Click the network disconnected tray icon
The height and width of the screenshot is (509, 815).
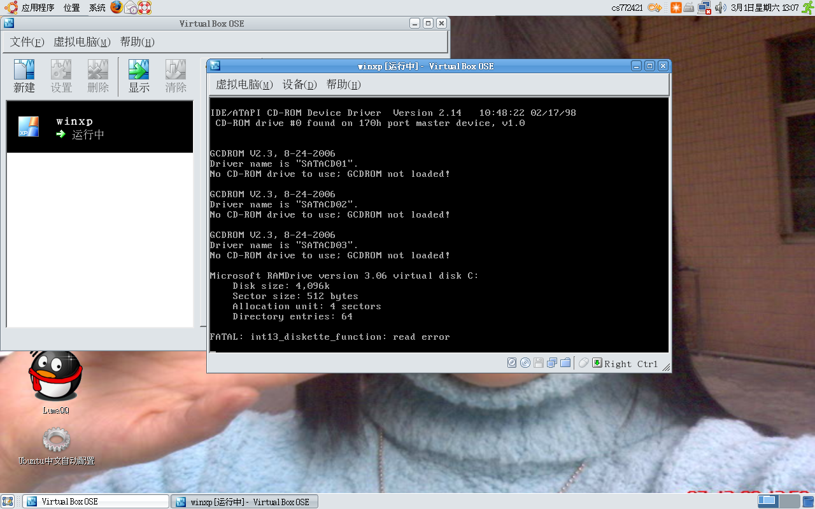pos(704,8)
